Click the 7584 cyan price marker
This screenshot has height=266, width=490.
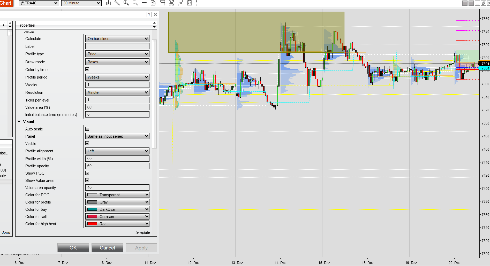(x=484, y=68)
